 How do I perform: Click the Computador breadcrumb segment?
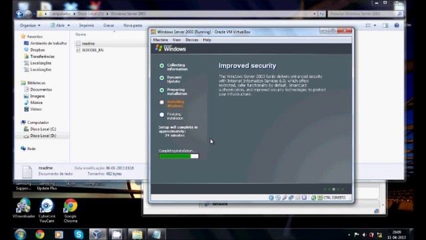tap(60, 13)
